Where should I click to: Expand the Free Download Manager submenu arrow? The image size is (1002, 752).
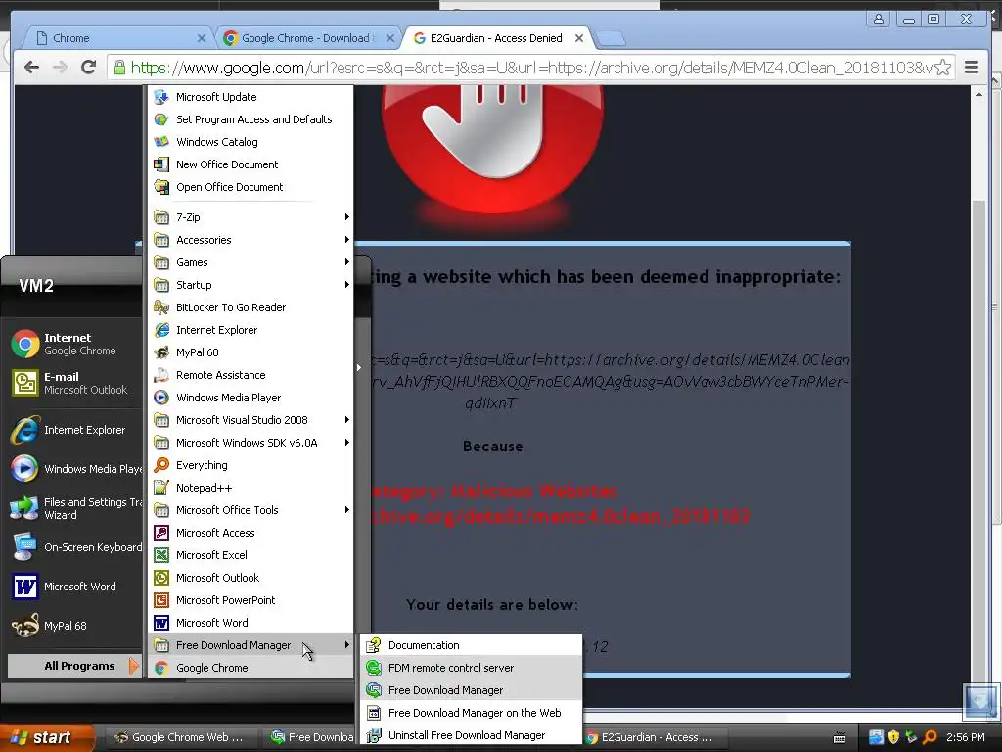click(x=347, y=645)
